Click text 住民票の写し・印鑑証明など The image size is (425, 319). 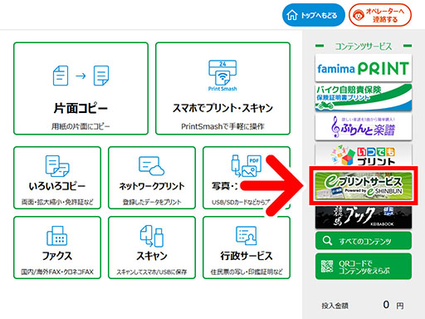coord(247,272)
